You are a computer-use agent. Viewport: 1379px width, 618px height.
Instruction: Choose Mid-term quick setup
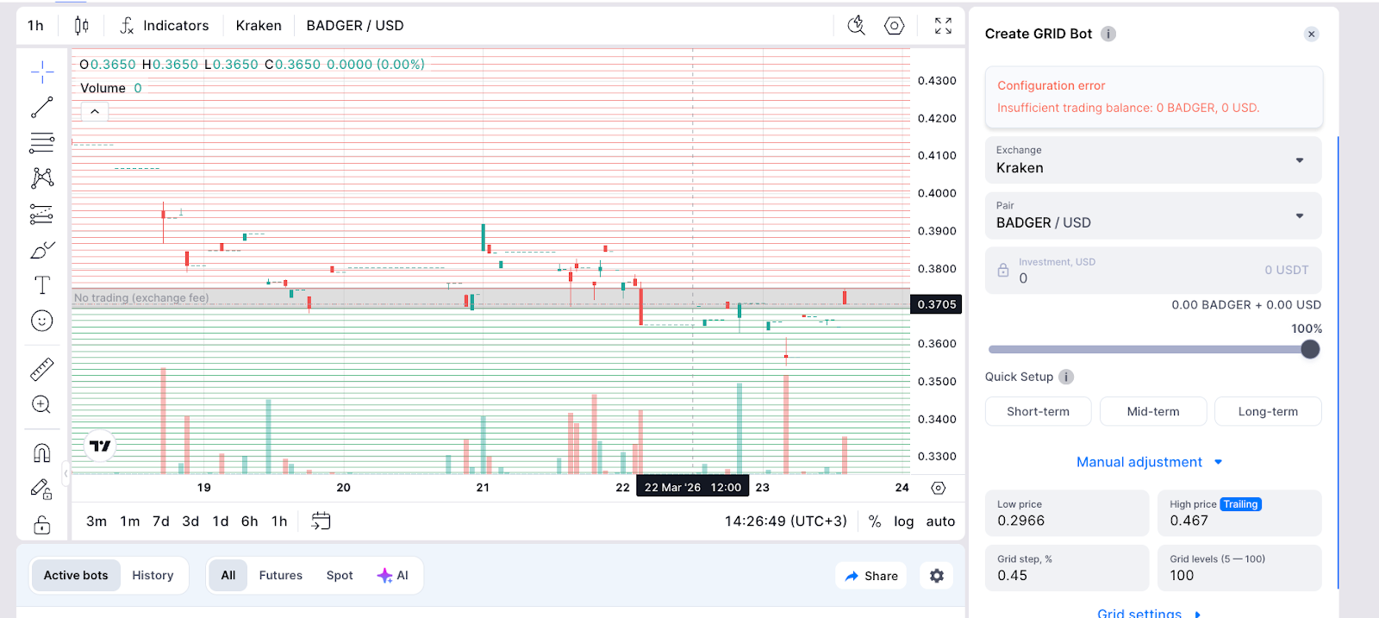[x=1153, y=411]
